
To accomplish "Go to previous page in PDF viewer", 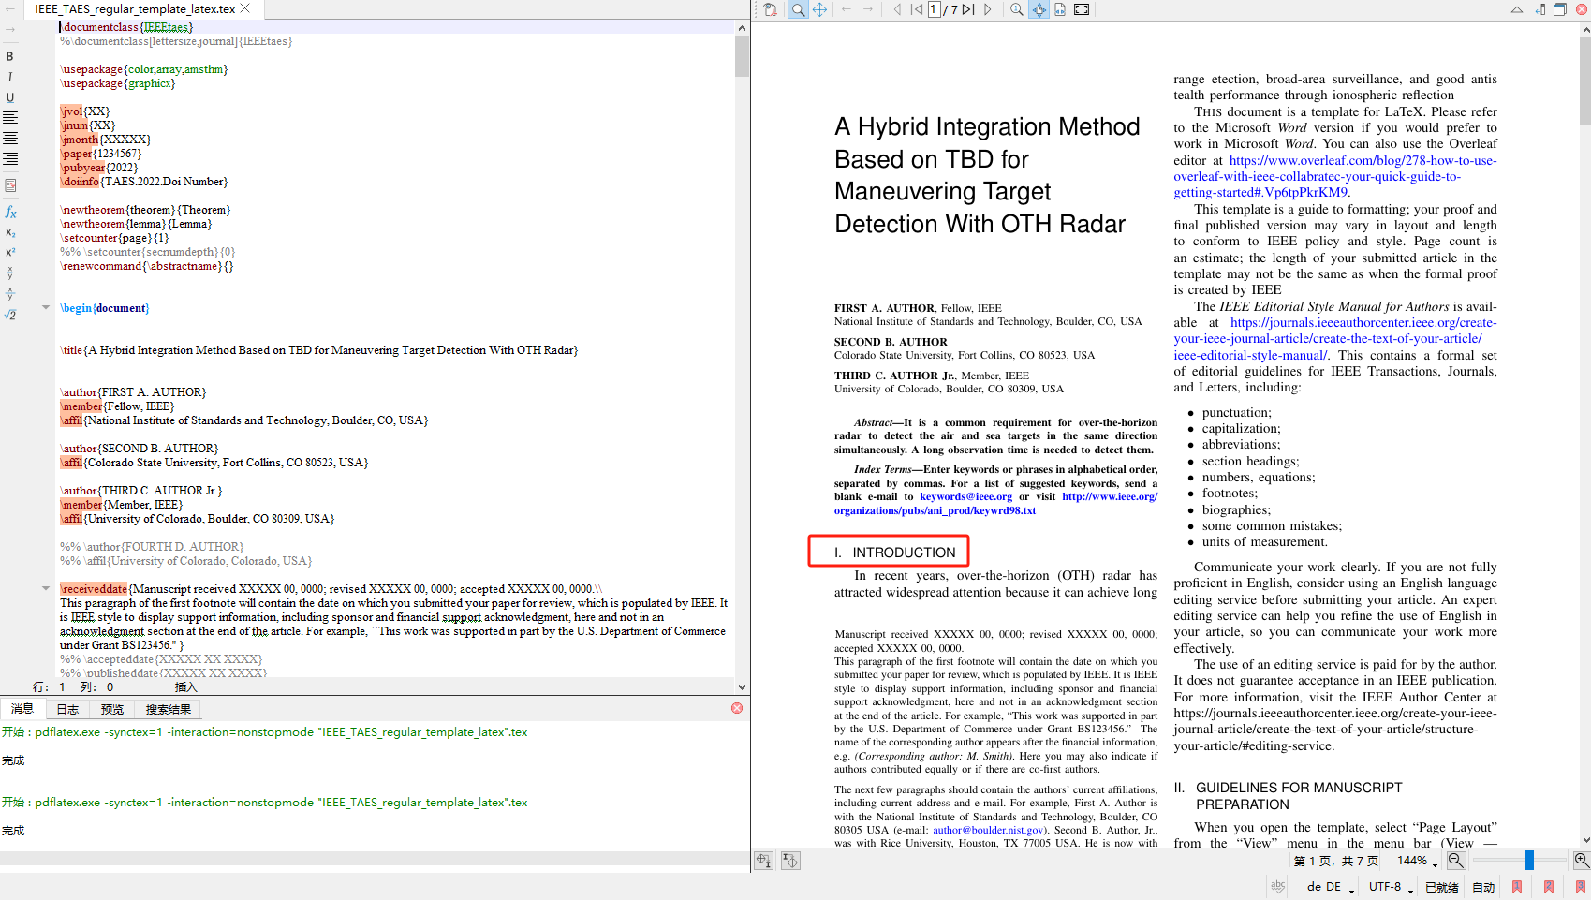I will coord(916,9).
